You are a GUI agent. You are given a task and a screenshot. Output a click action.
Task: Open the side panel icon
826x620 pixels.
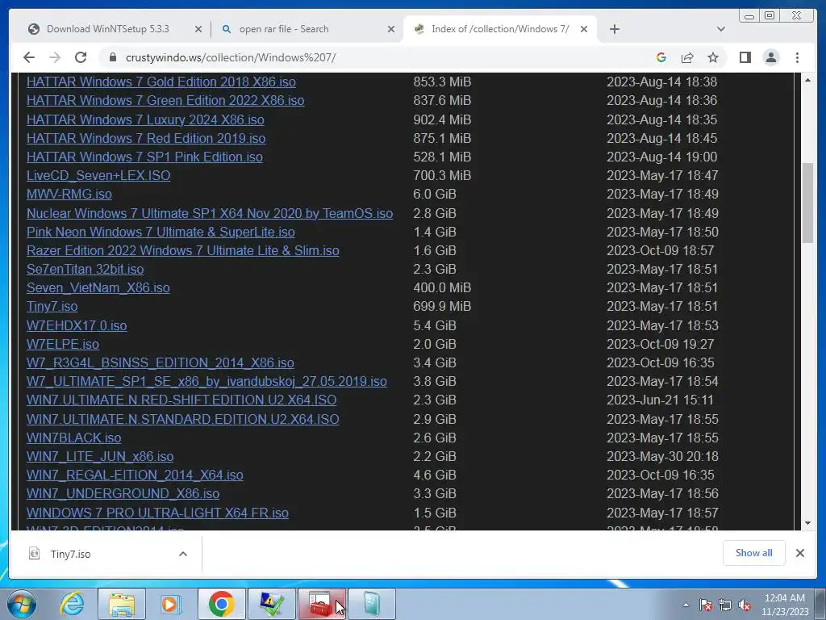click(x=745, y=57)
